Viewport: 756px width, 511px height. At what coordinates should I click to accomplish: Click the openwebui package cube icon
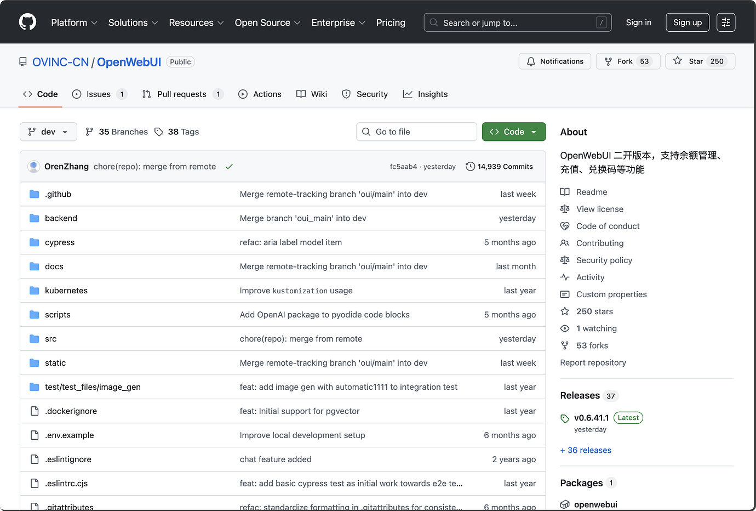pyautogui.click(x=565, y=504)
